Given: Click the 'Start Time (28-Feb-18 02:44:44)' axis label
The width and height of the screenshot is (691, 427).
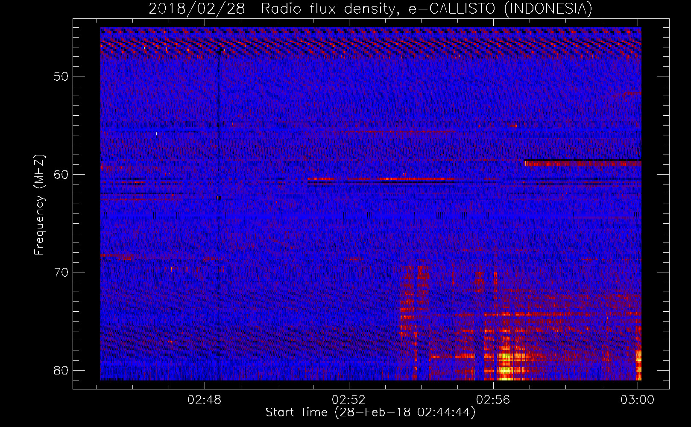Looking at the screenshot, I should (370, 412).
